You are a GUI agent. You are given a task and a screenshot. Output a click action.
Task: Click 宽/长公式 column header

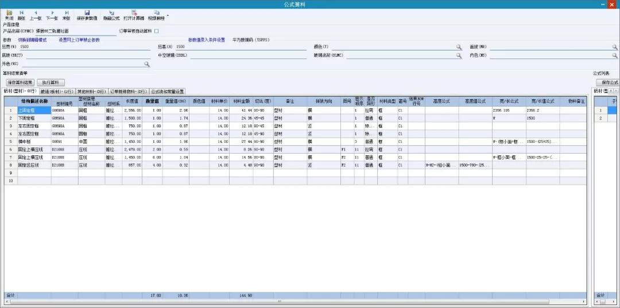509,101
